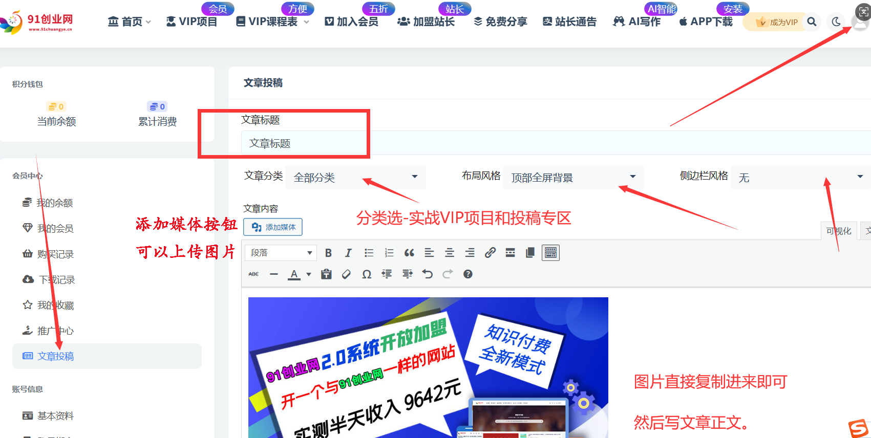Open the 段落 paragraph format dropdown

[281, 253]
